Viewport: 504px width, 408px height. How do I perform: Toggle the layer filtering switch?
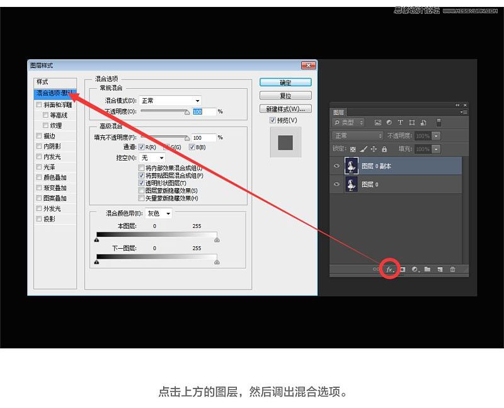(x=438, y=122)
